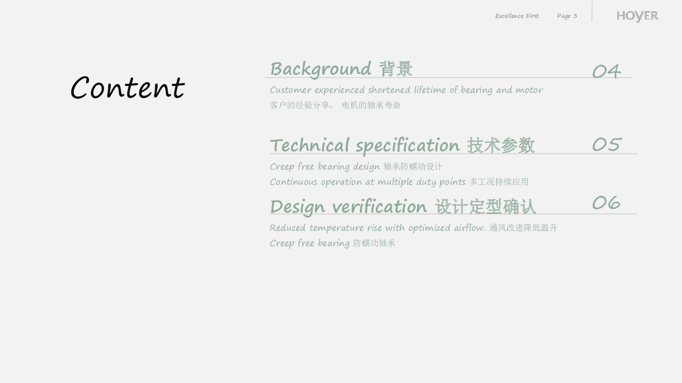The image size is (682, 383).
Task: Select page number '04' beside Background
Action: [606, 71]
